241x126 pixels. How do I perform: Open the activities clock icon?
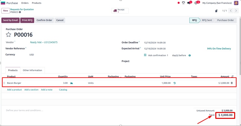196,3
